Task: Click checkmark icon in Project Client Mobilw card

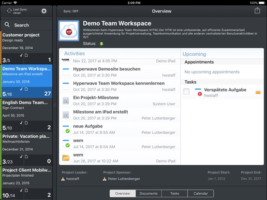Action: (x=21, y=190)
